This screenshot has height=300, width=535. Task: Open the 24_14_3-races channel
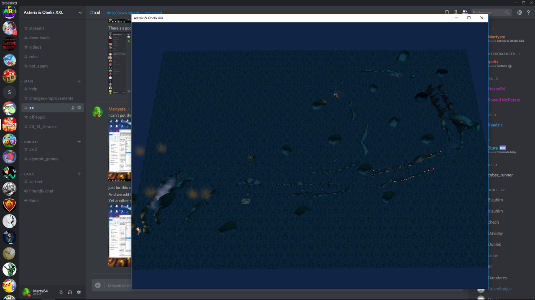click(x=52, y=127)
